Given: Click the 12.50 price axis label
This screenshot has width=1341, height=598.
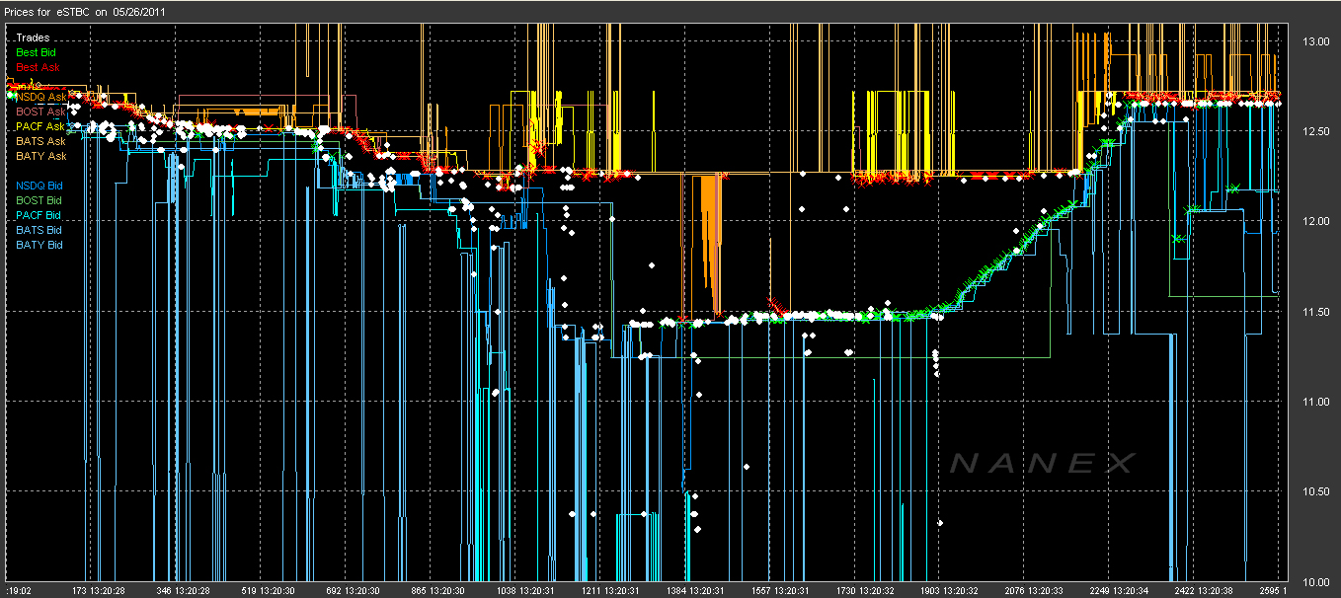Looking at the screenshot, I should (x=1315, y=131).
